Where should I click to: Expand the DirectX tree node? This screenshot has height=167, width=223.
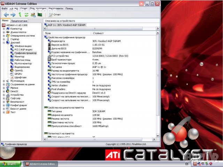click(x=4, y=91)
